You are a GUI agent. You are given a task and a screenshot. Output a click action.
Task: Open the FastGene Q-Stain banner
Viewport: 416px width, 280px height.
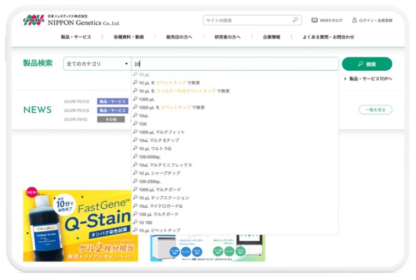(x=80, y=225)
